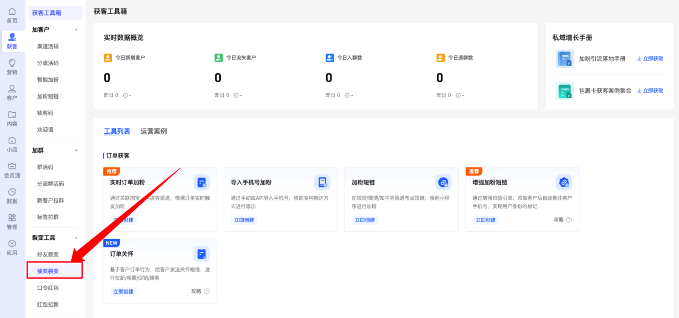Open the 攻略 link on 增强加粉短链
The width and height of the screenshot is (679, 318).
pyautogui.click(x=558, y=220)
